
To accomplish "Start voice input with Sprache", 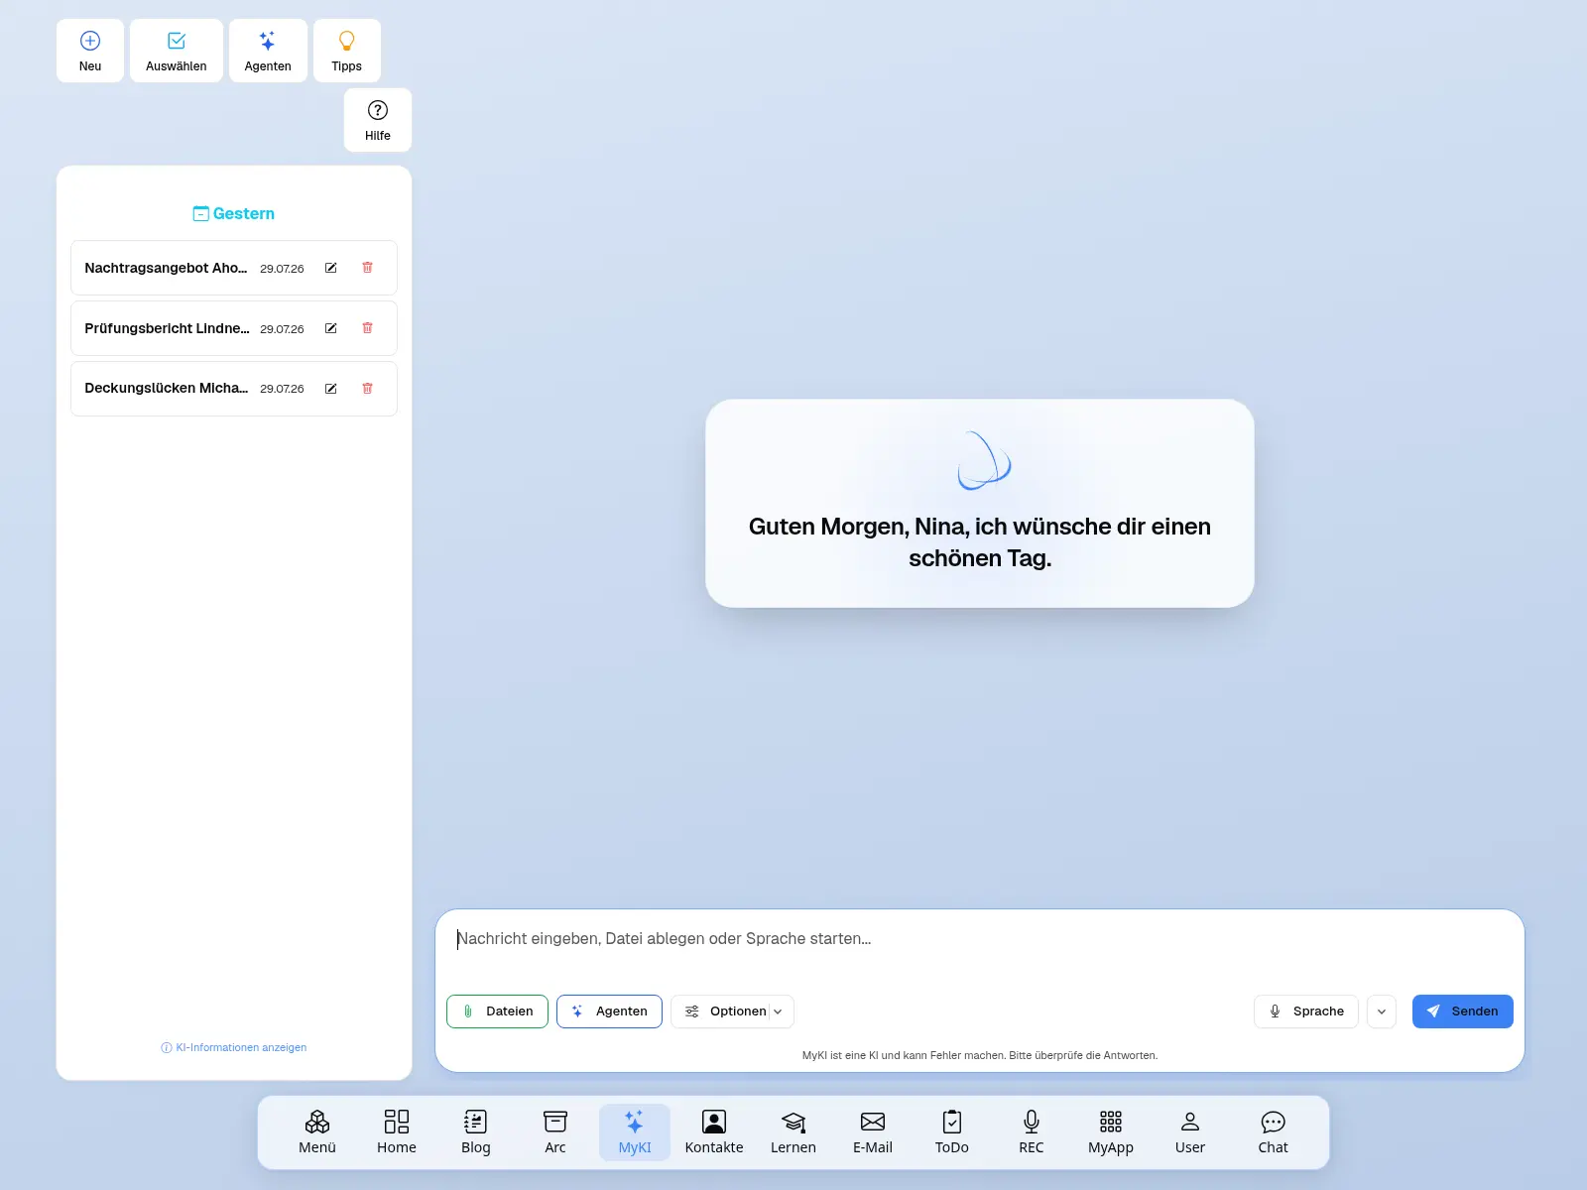I will pyautogui.click(x=1306, y=1011).
